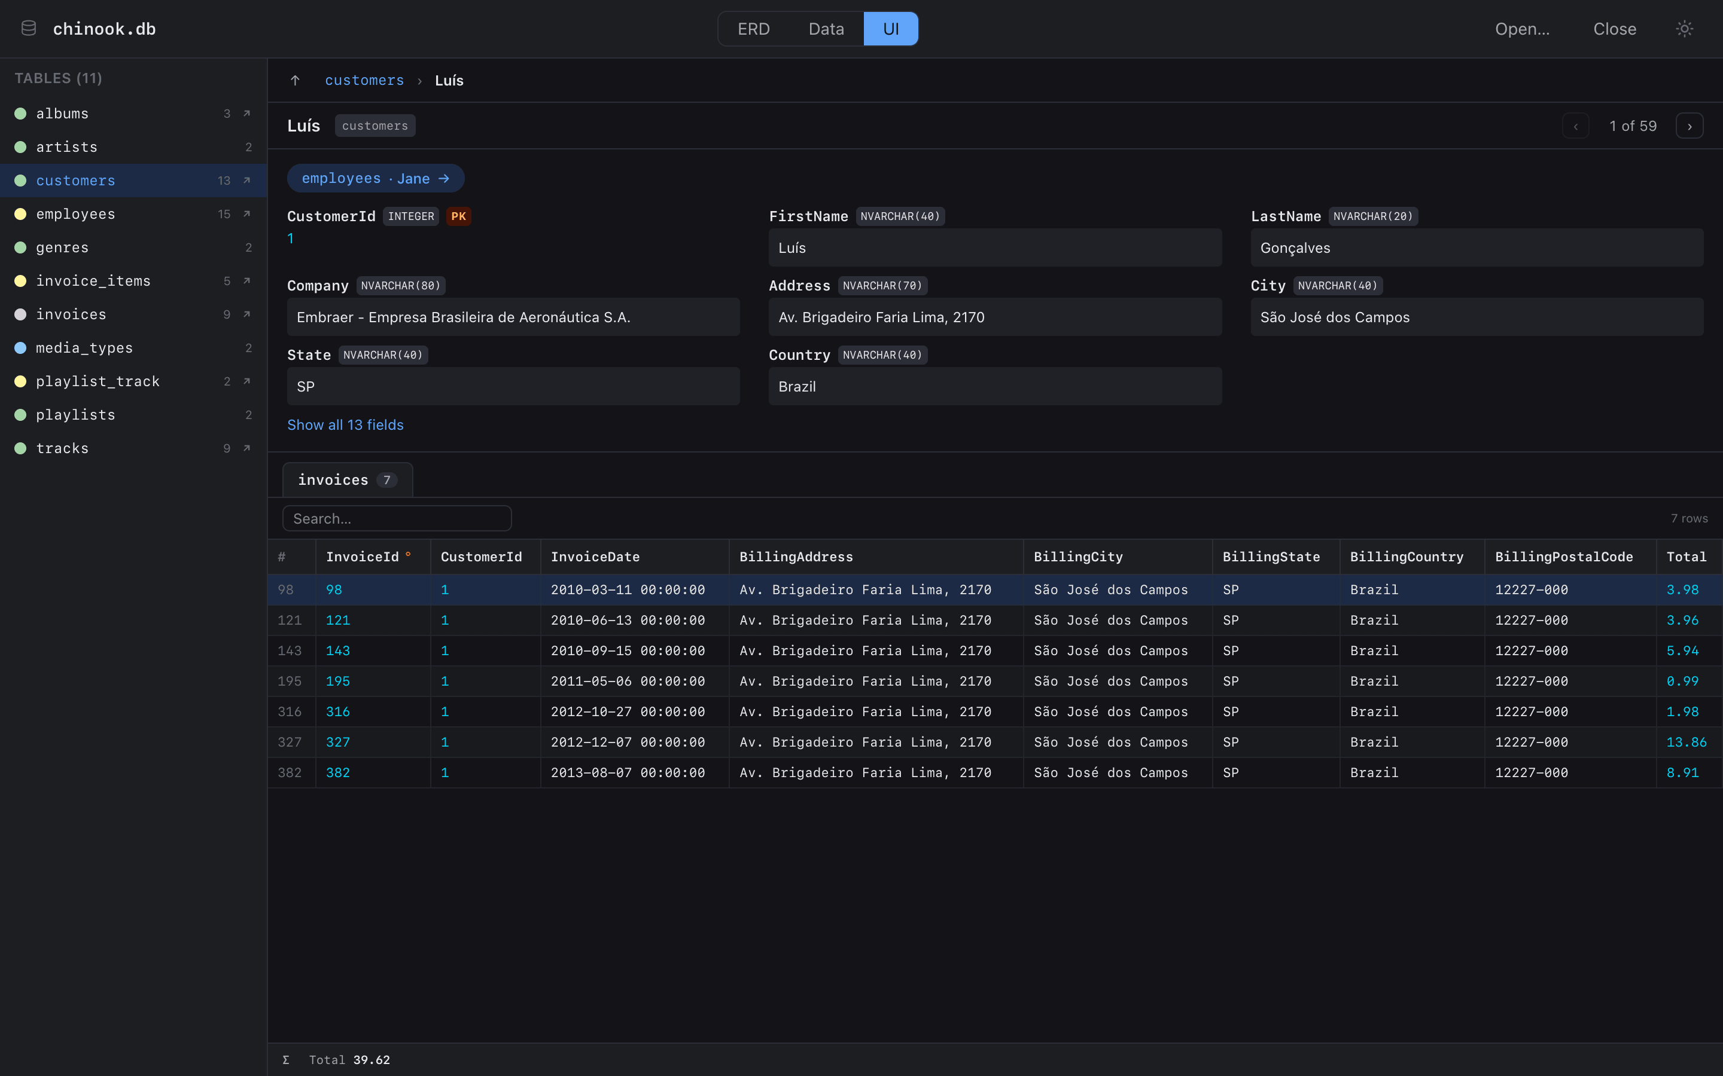1723x1076 pixels.
Task: Click the LastName field Gonçalves
Action: [x=1477, y=247]
